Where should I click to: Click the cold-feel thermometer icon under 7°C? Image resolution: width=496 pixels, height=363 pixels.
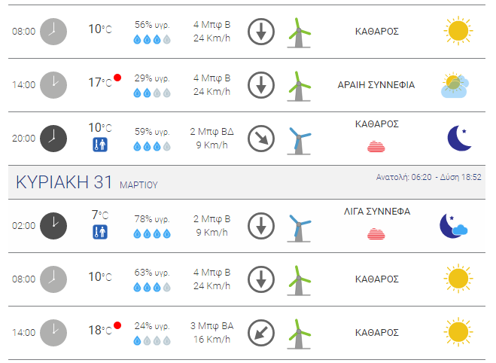(100, 232)
